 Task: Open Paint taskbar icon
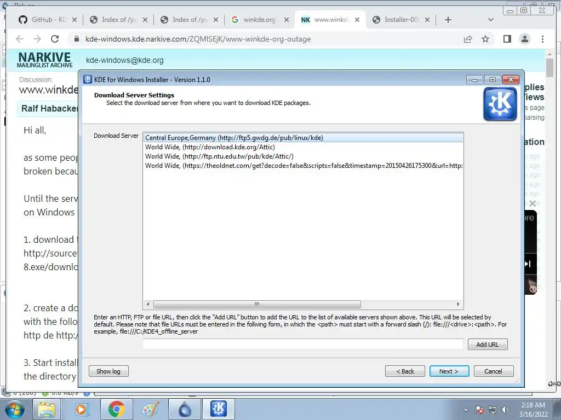[x=151, y=409]
